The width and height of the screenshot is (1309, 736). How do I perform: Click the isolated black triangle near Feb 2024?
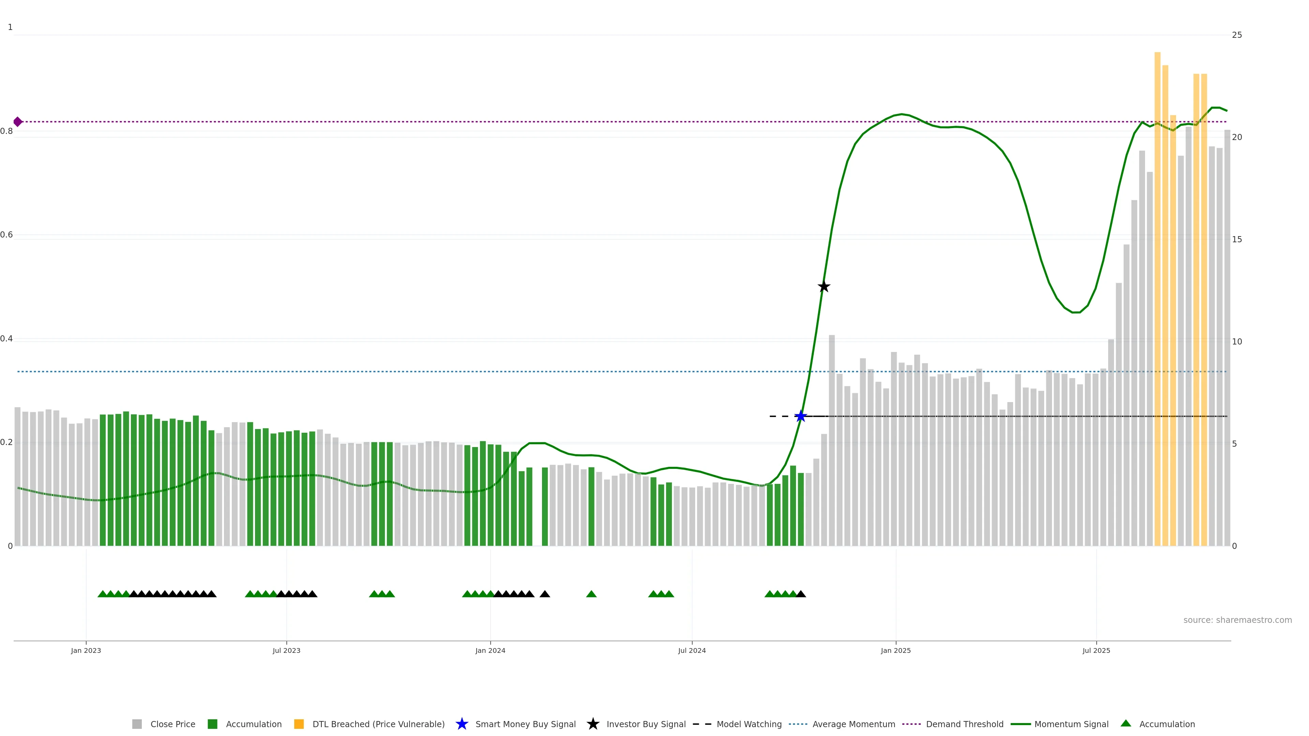pyautogui.click(x=545, y=594)
